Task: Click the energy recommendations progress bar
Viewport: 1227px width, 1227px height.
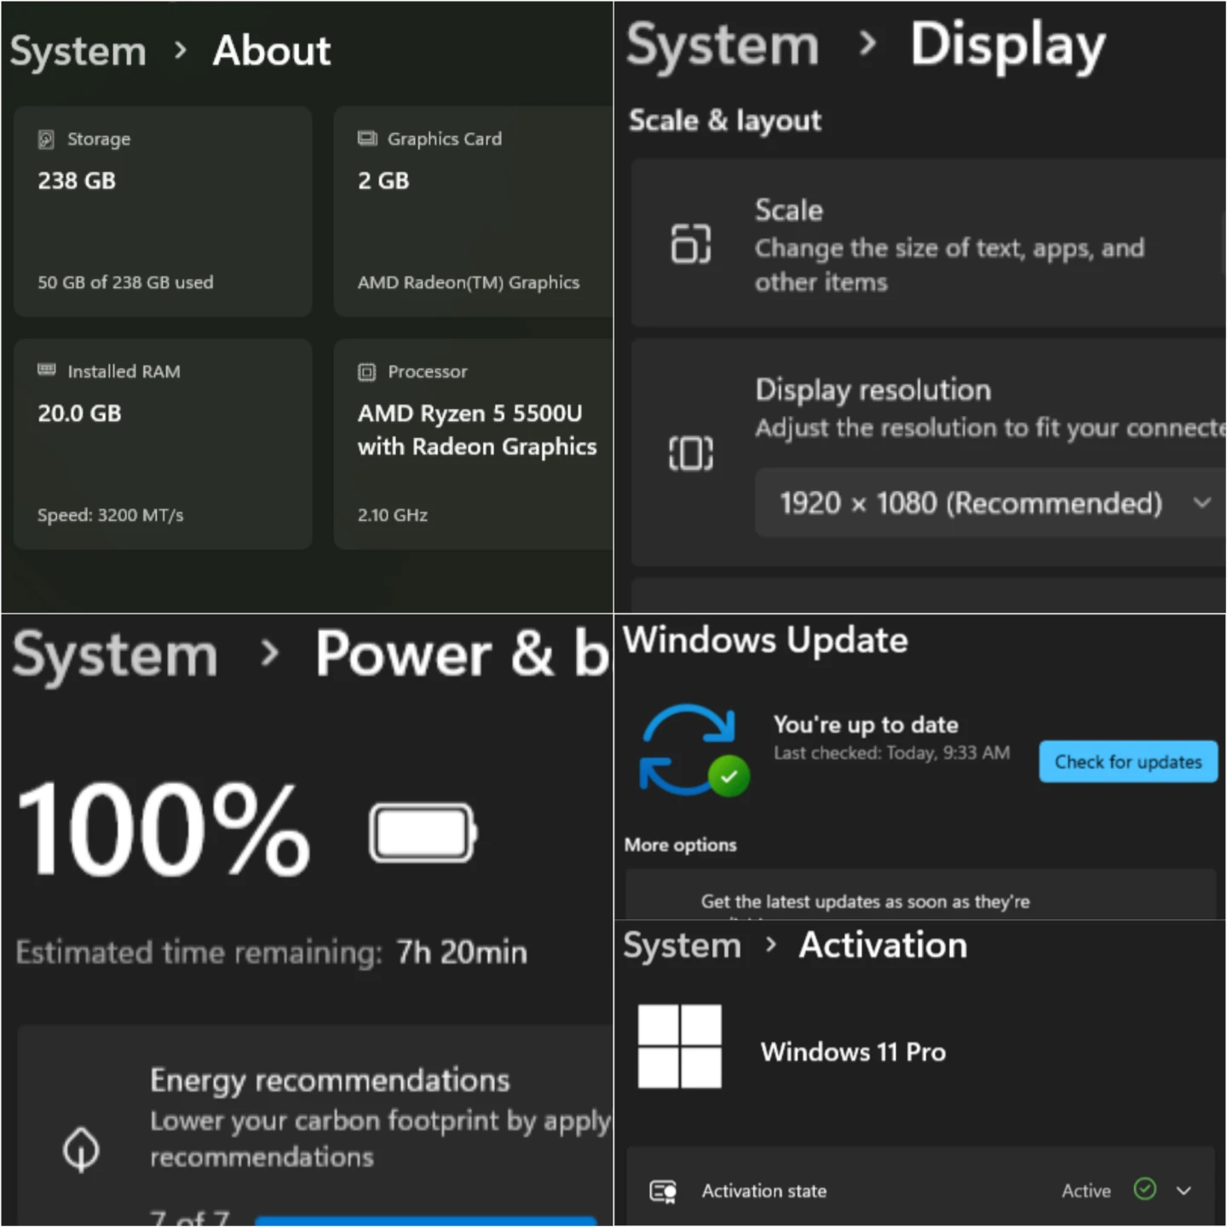Action: coord(426,1220)
